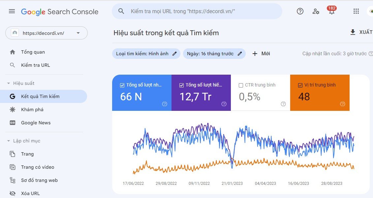373x198 pixels.
Task: Click the Google Search Console logo
Action: 59,12
